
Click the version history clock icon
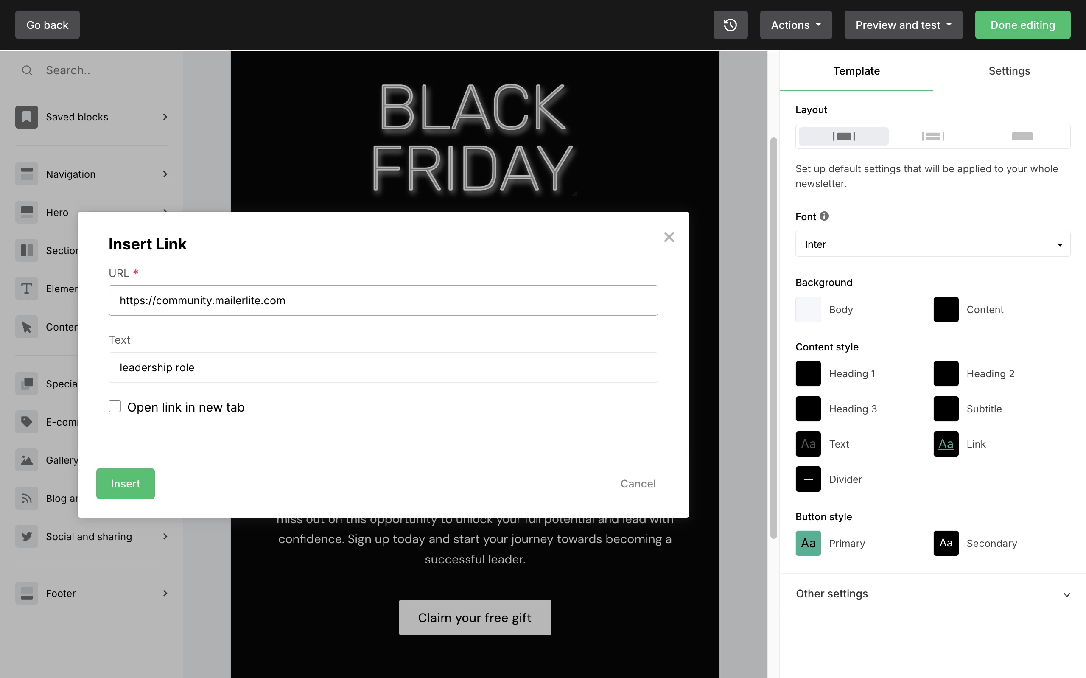coord(730,25)
